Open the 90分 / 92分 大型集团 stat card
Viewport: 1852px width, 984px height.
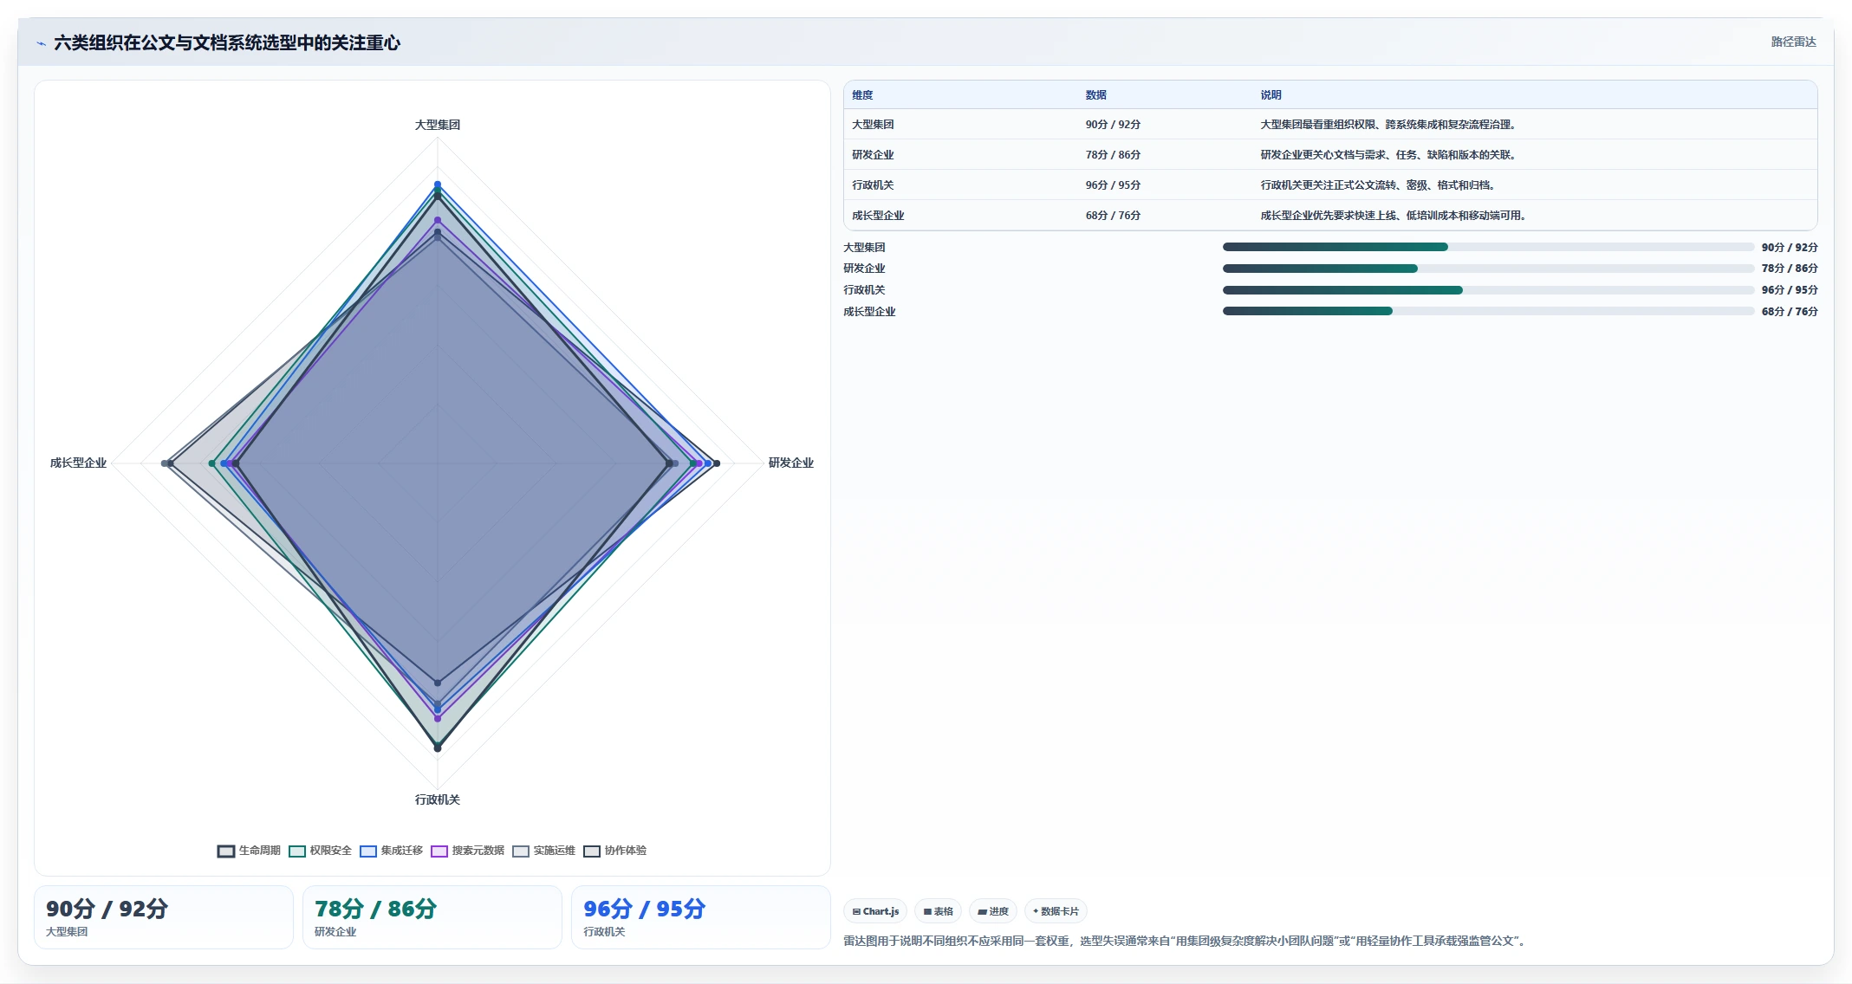164,917
